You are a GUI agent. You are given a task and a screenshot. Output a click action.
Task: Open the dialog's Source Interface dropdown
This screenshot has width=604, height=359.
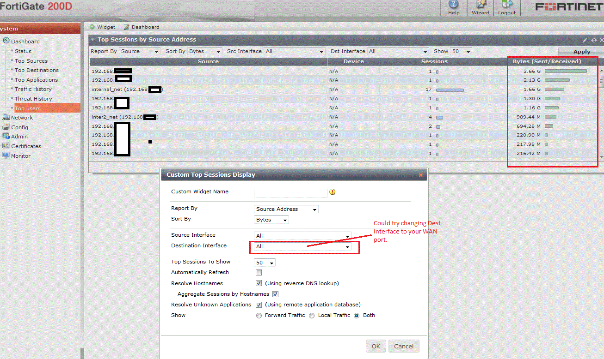click(x=303, y=235)
